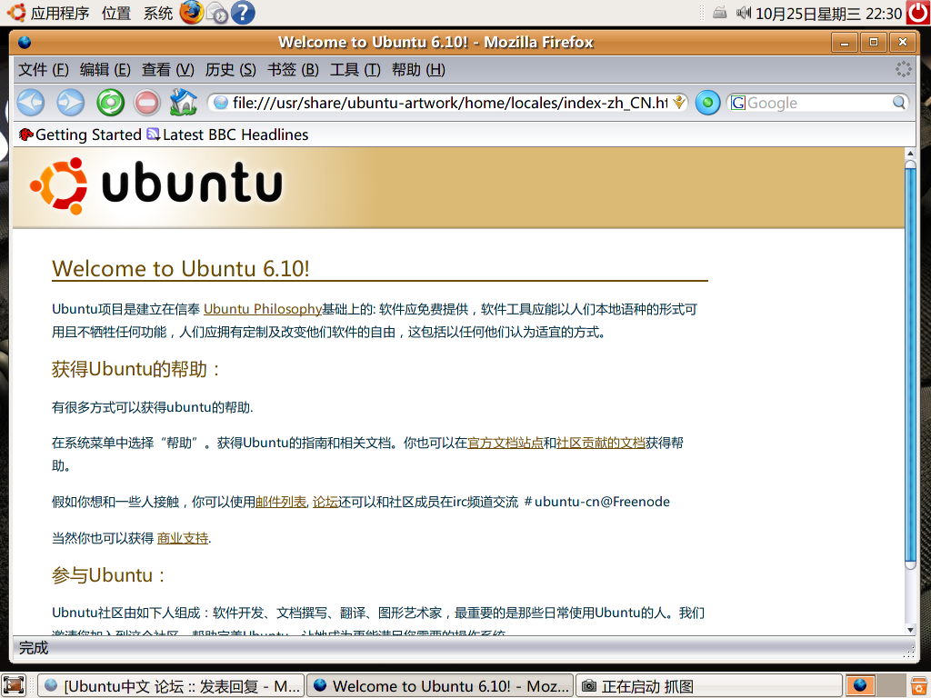Image resolution: width=931 pixels, height=698 pixels.
Task: Click the network status icon in panel
Action: [720, 13]
